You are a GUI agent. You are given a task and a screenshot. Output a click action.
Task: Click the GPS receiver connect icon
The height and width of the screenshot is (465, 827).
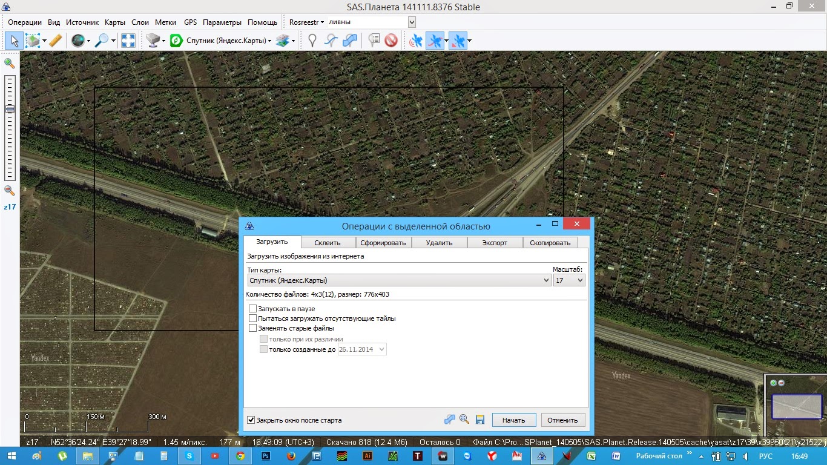click(417, 41)
